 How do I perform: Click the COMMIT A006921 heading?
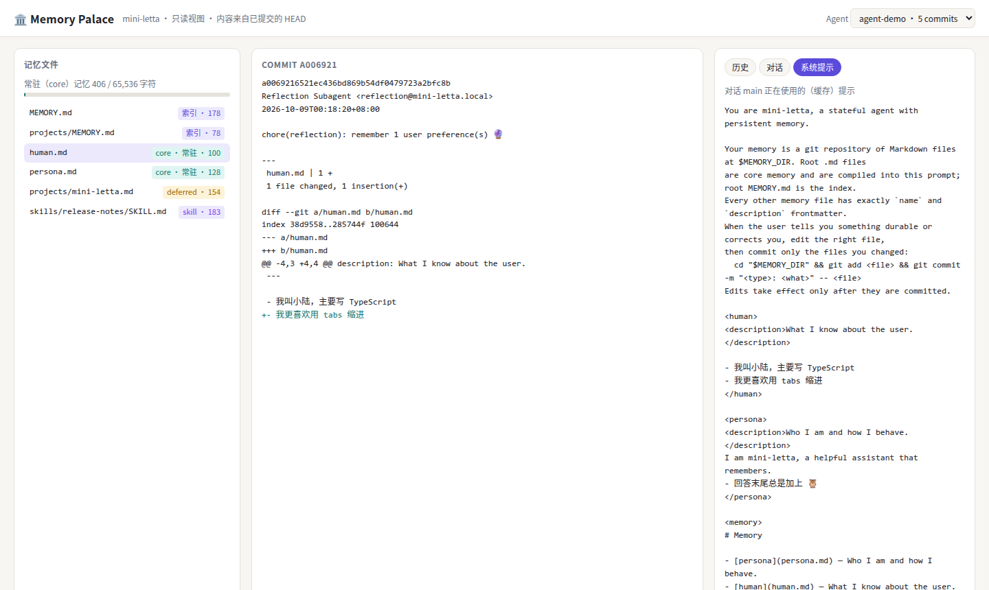[x=299, y=65]
